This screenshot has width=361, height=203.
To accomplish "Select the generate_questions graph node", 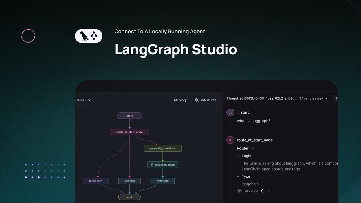I will [162, 148].
